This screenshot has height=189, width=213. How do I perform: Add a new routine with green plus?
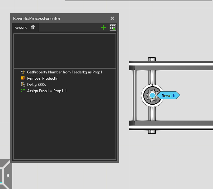click(x=103, y=27)
